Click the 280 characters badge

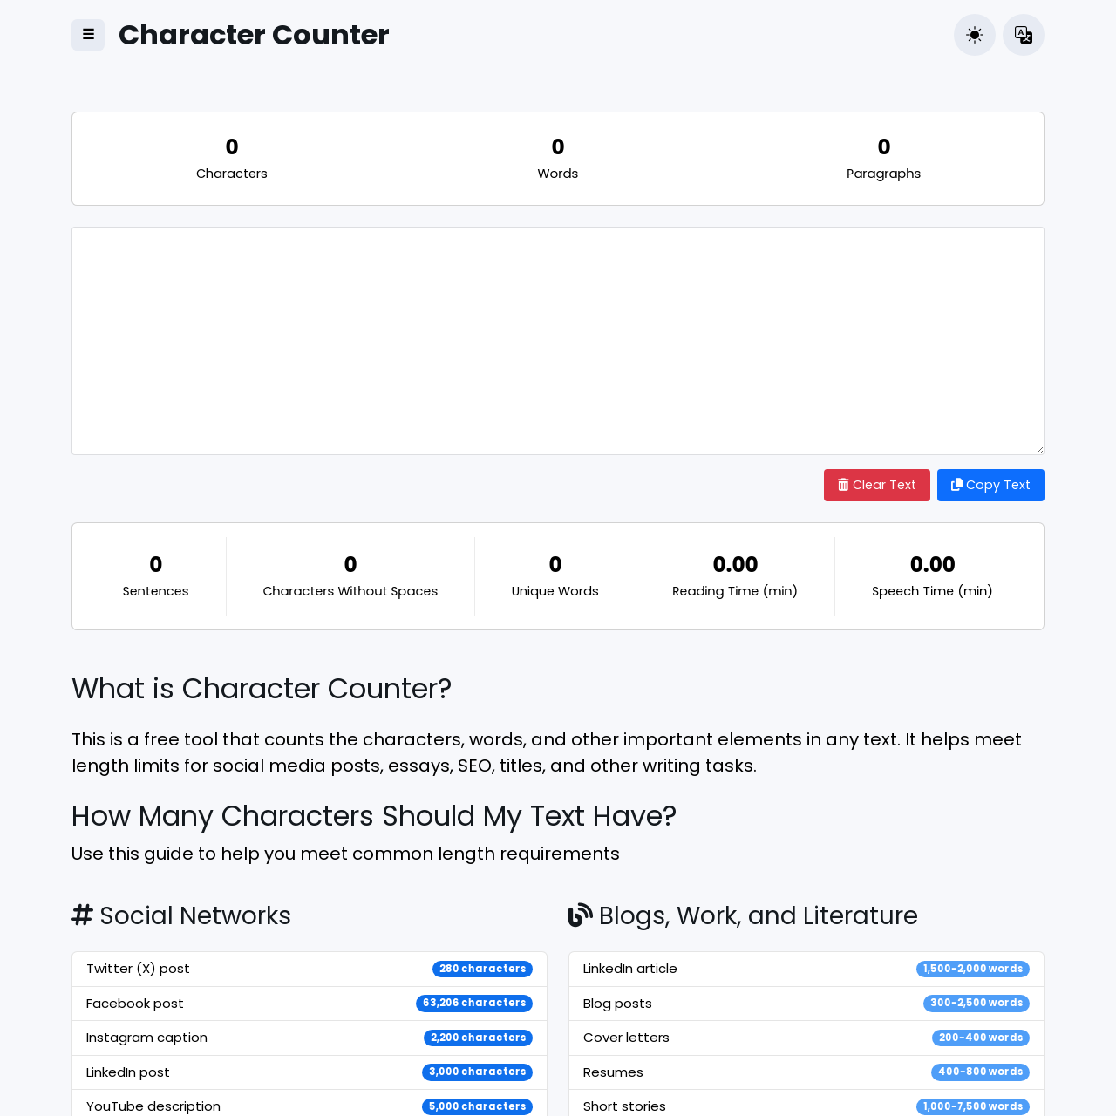click(482, 968)
